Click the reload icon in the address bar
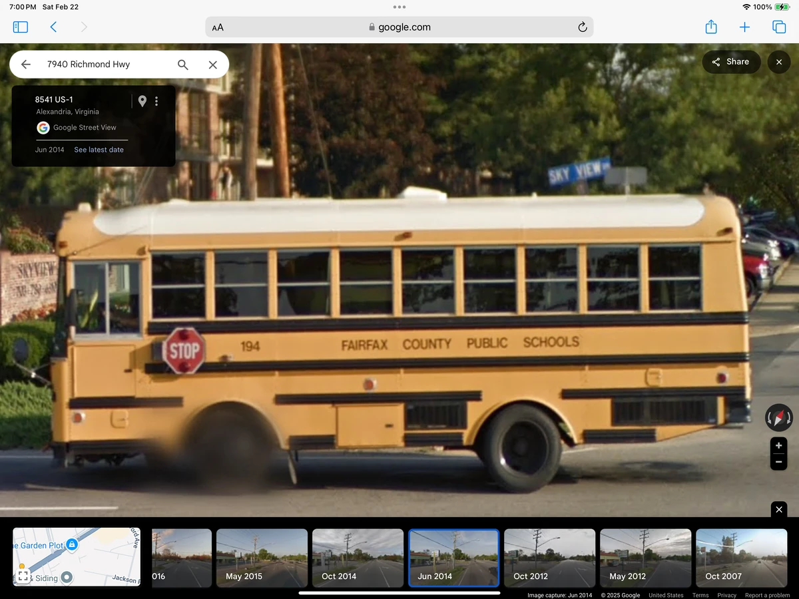This screenshot has height=599, width=799. coord(582,27)
